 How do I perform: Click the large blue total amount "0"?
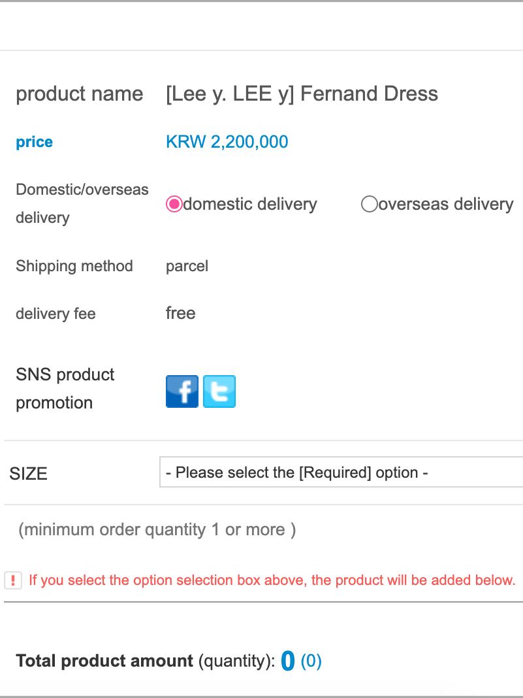tap(288, 662)
